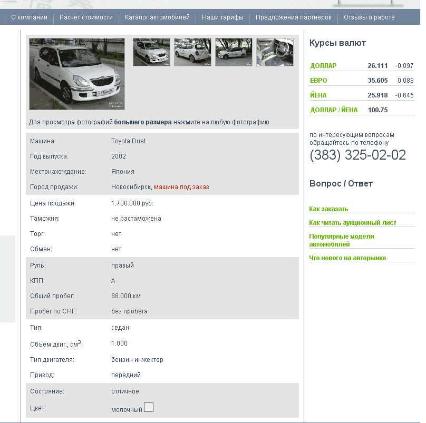
Task: Click the 'Цена продажи:' label
Action: 53,203
